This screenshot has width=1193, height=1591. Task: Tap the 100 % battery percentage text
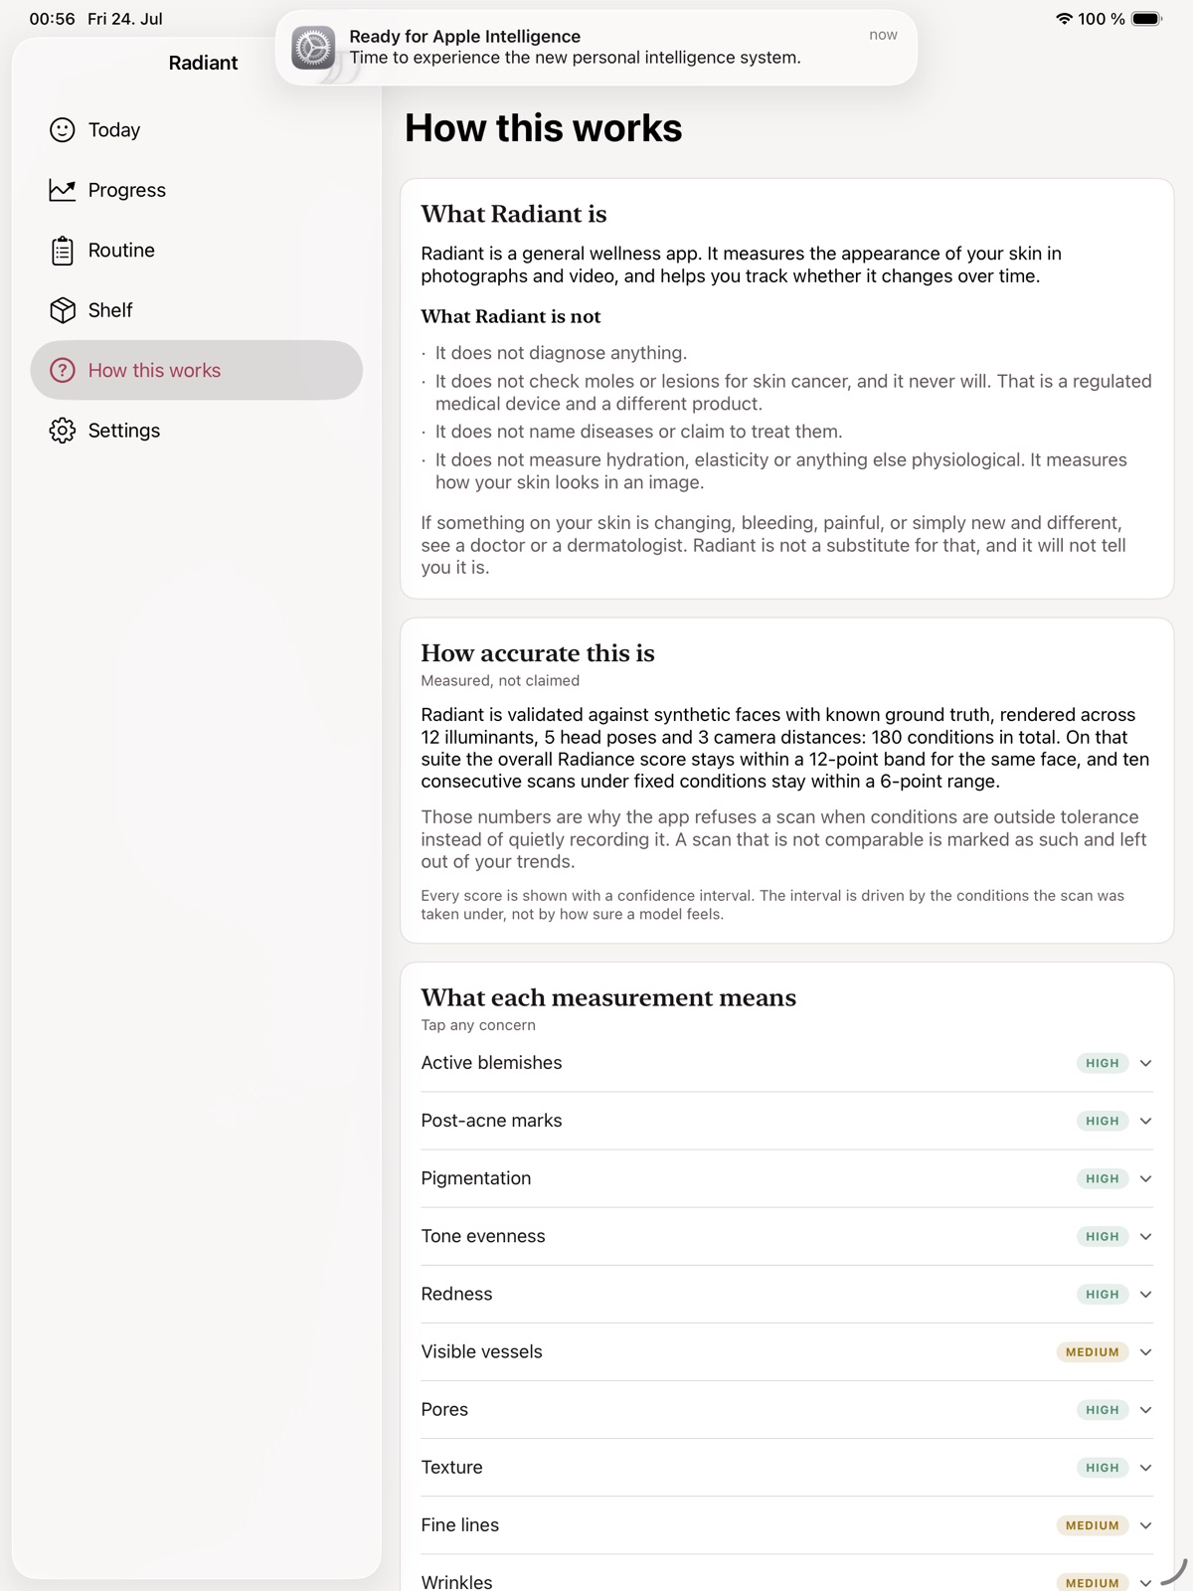[1101, 19]
